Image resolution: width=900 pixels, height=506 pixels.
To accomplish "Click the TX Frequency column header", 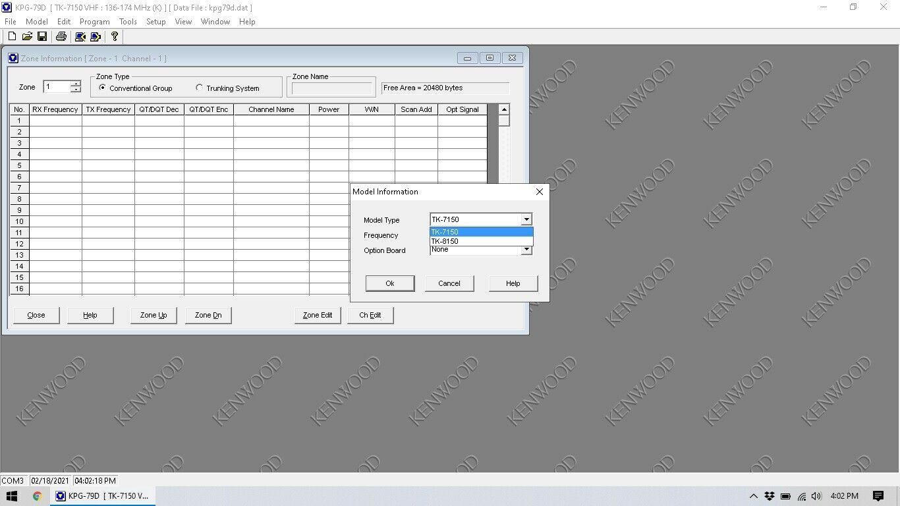I will (108, 109).
